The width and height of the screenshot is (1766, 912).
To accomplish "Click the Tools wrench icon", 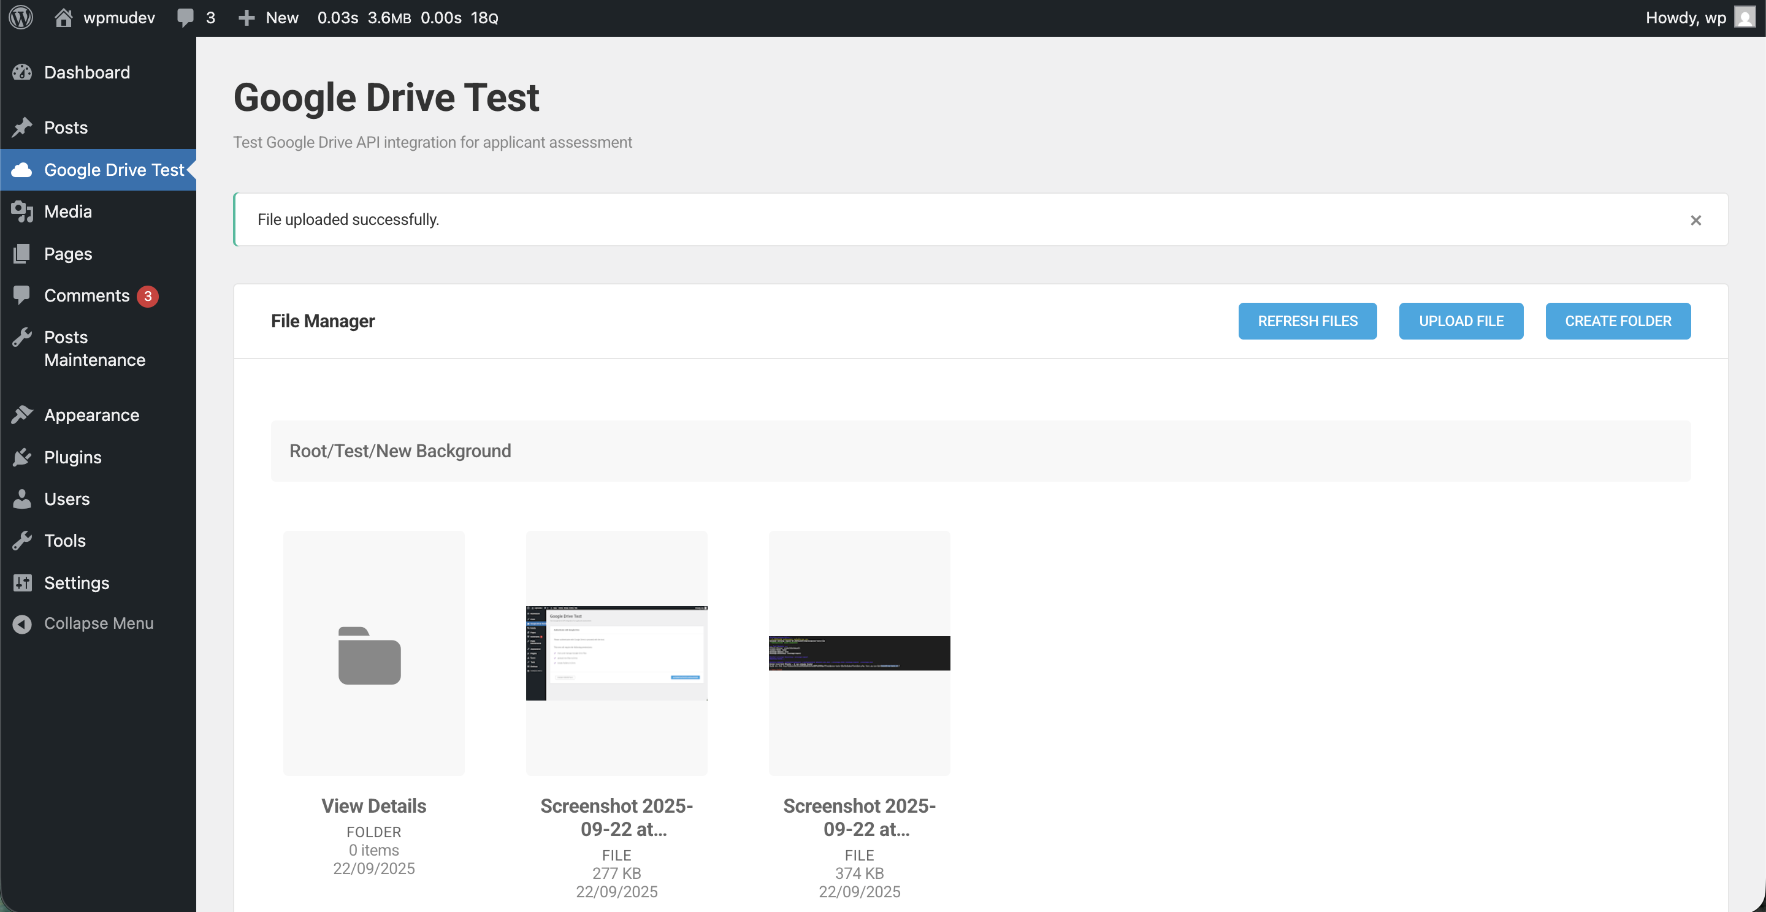I will pos(22,541).
